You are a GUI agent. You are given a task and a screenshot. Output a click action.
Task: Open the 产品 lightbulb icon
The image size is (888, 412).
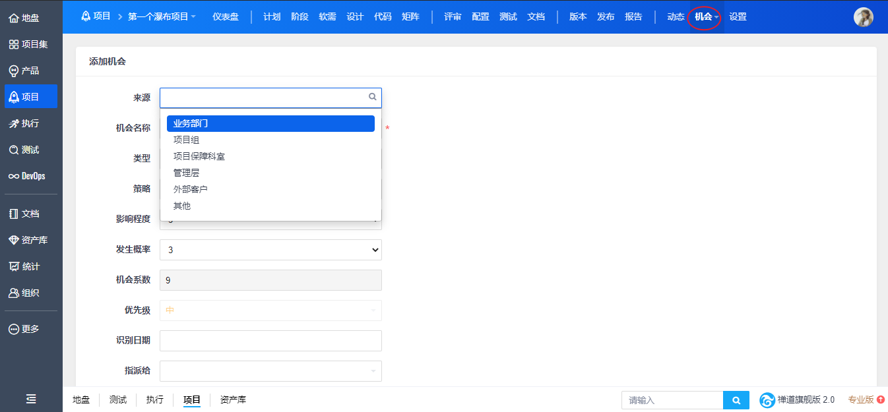pos(13,71)
